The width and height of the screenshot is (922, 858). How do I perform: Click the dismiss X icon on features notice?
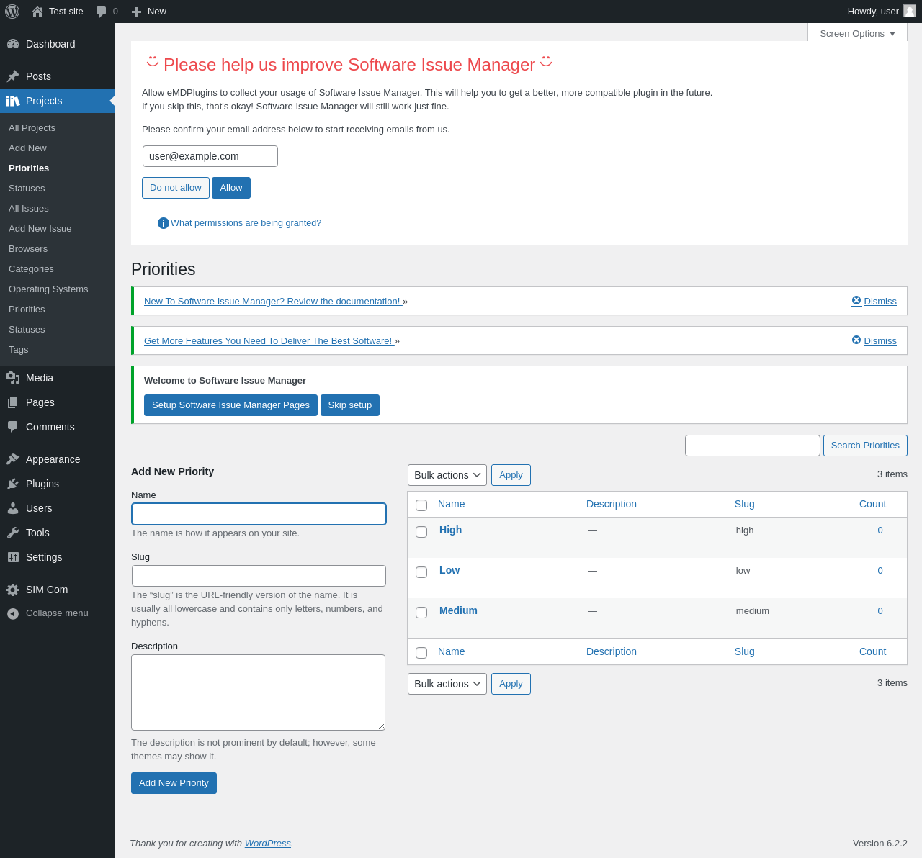[x=856, y=340]
